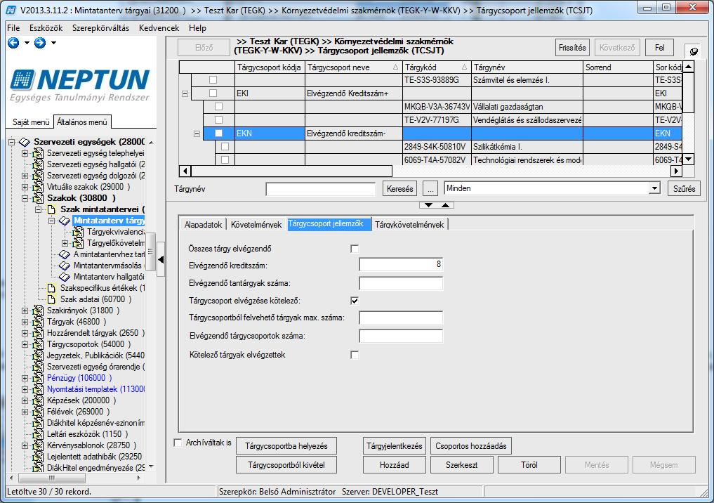Viewport: 714px width, 503px height.
Task: Click the Szervezeti egységek tree icon
Action: point(25,142)
